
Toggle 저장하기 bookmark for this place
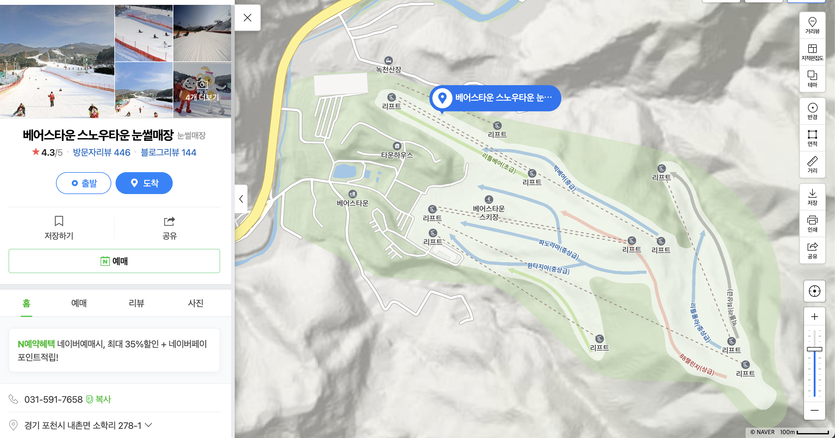(x=59, y=228)
